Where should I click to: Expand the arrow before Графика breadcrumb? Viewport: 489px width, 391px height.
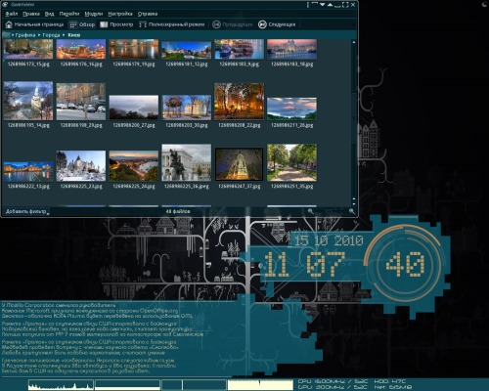pyautogui.click(x=13, y=35)
